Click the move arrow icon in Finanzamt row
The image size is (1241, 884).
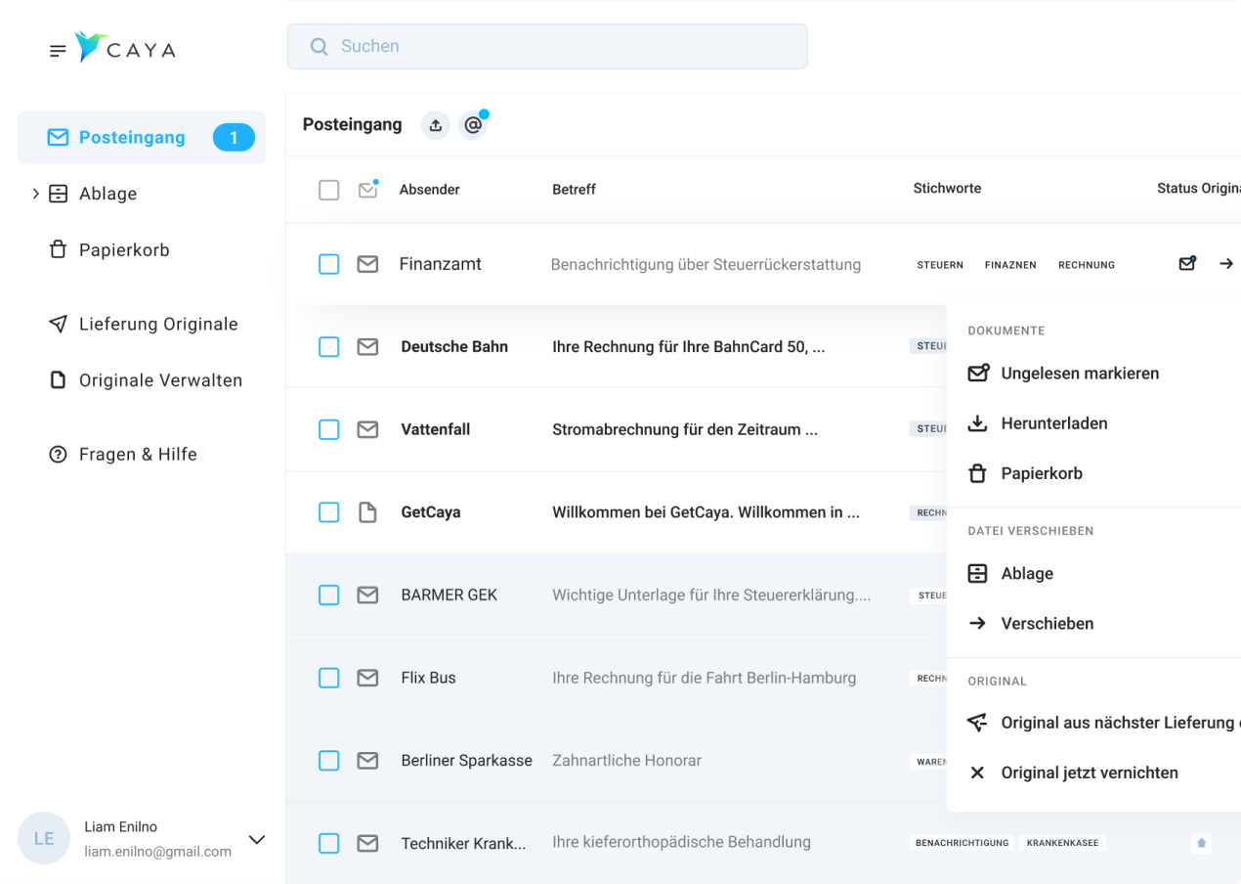coord(1226,264)
